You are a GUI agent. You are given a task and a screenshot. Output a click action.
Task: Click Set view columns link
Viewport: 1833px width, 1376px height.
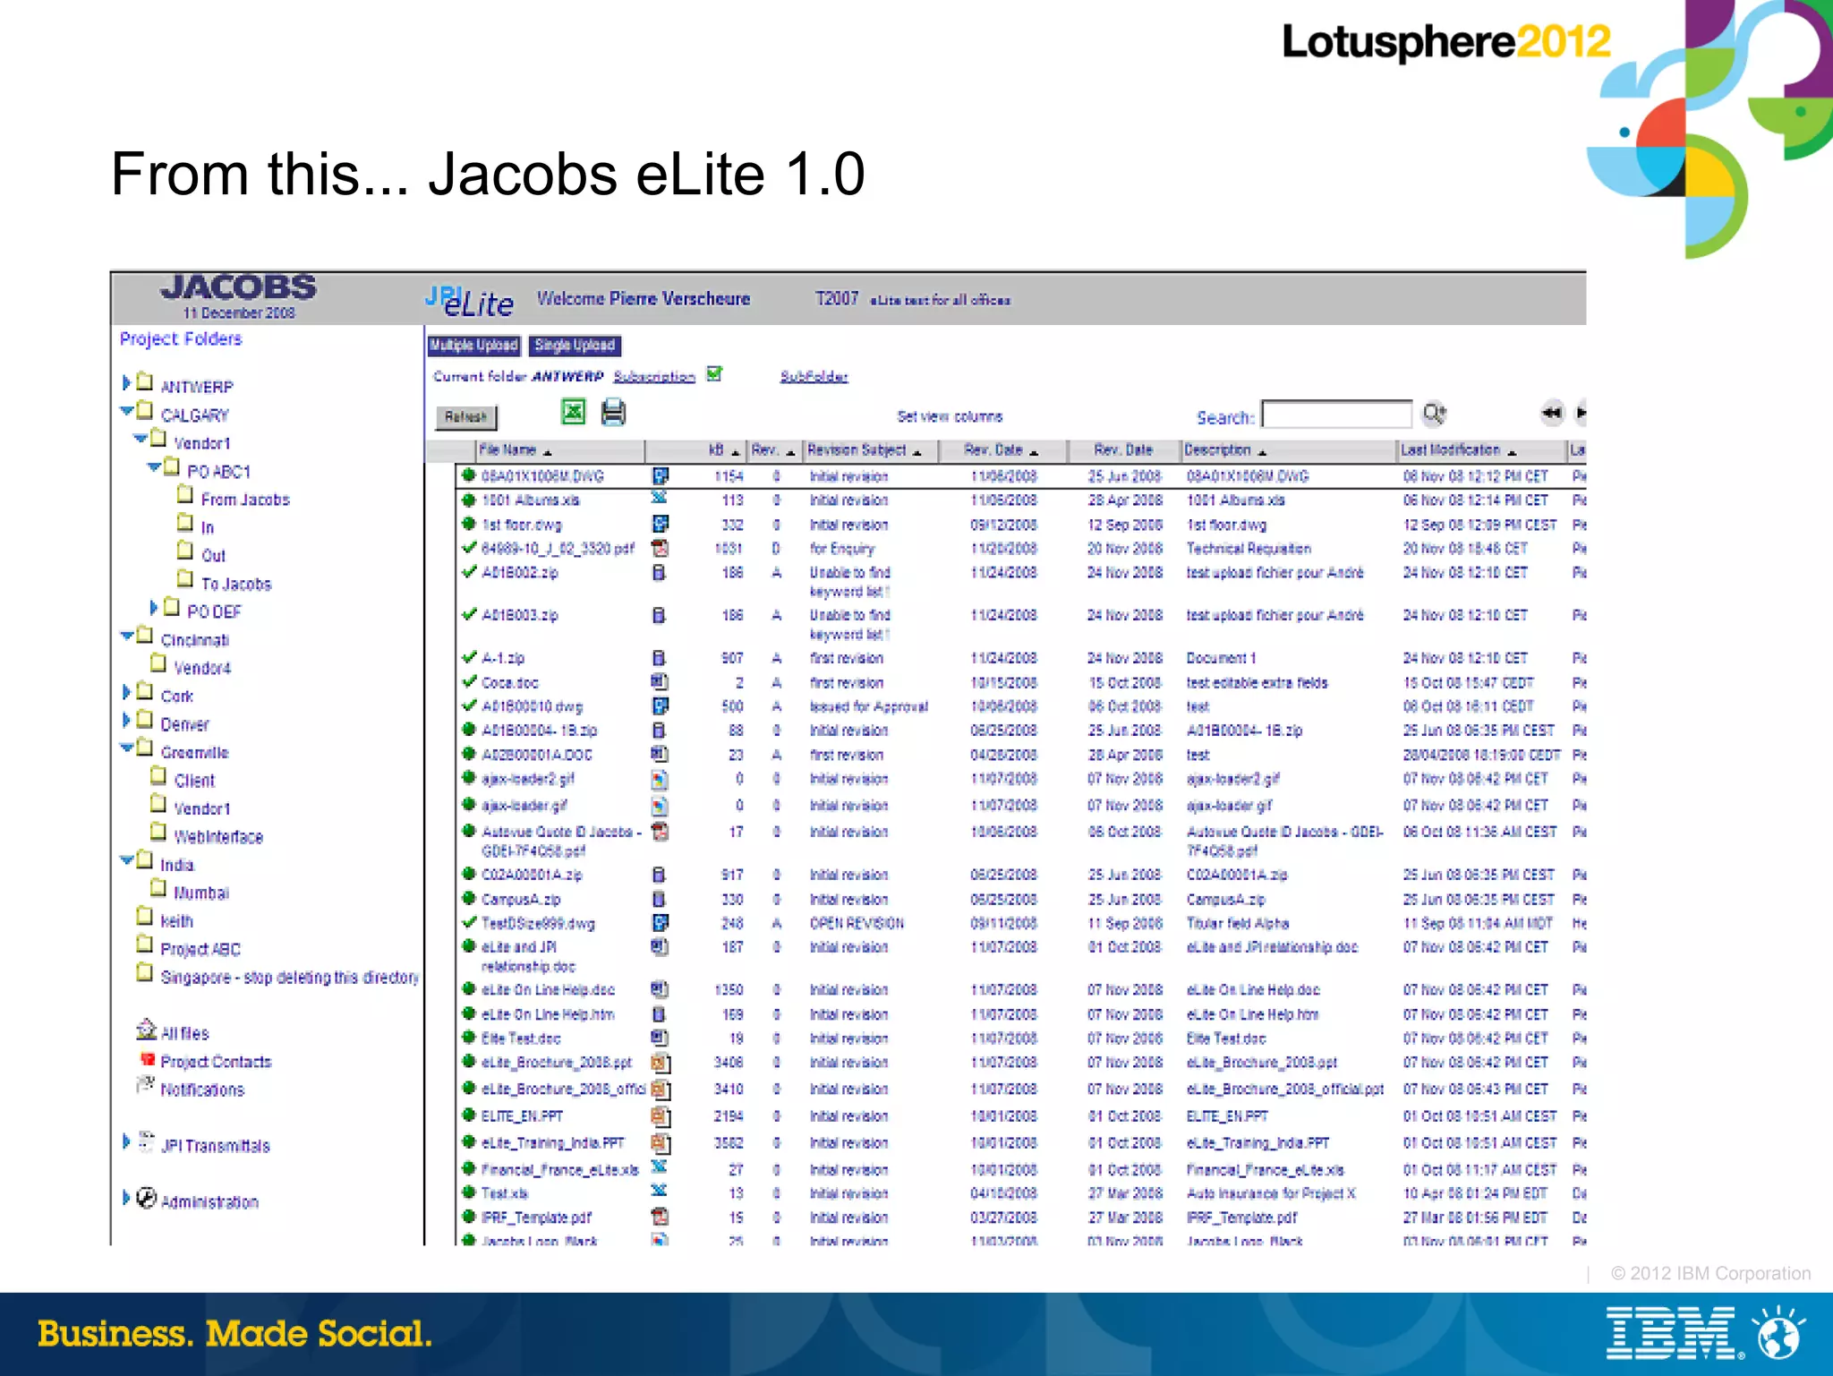950,416
